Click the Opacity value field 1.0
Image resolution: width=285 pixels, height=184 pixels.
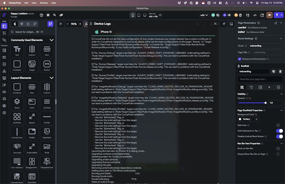(276, 103)
